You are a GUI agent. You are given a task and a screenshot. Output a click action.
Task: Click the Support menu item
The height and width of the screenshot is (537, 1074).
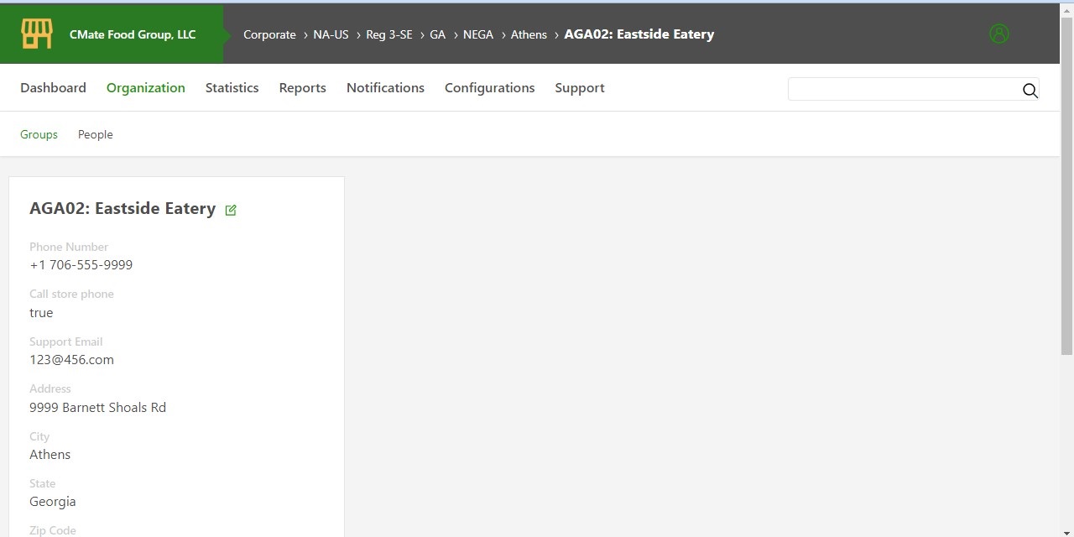tap(579, 88)
